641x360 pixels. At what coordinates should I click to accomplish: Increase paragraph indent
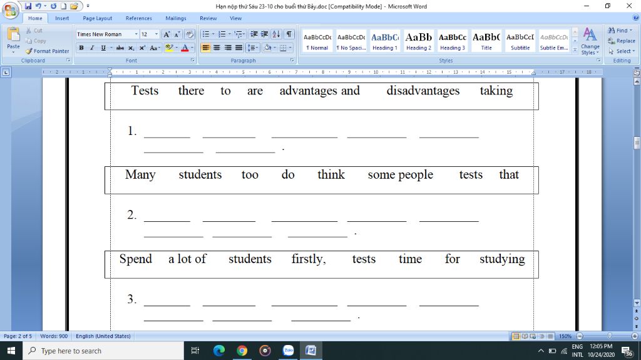tap(265, 34)
